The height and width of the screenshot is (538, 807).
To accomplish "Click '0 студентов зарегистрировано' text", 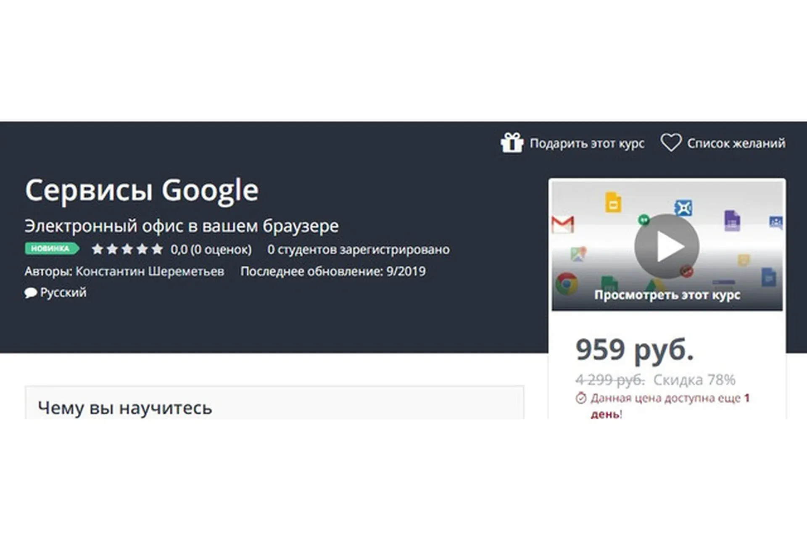I will [x=359, y=250].
